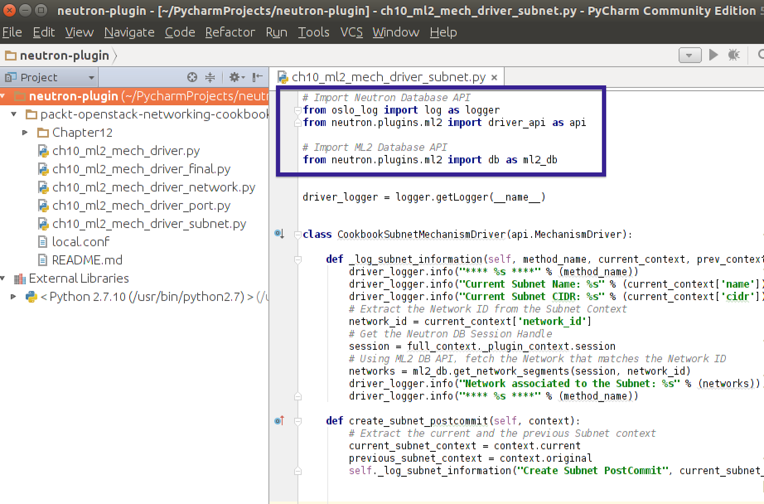764x504 pixels.
Task: Open the Refactor menu
Action: pos(230,32)
